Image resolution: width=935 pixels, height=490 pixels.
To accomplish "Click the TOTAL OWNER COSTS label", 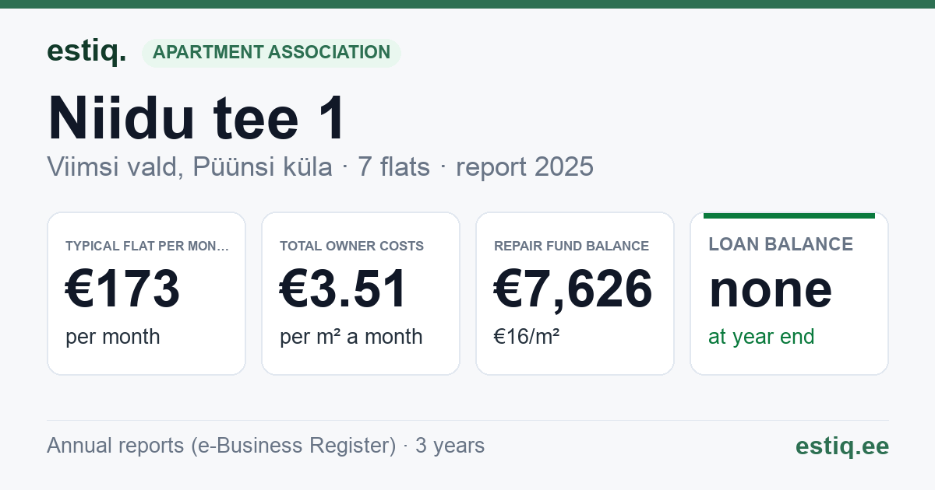I will 351,246.
